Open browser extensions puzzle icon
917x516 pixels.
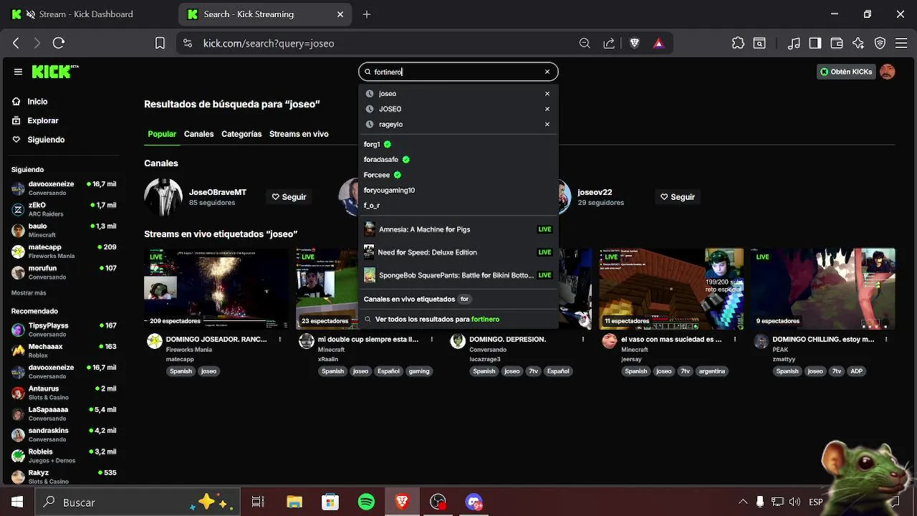coord(738,43)
